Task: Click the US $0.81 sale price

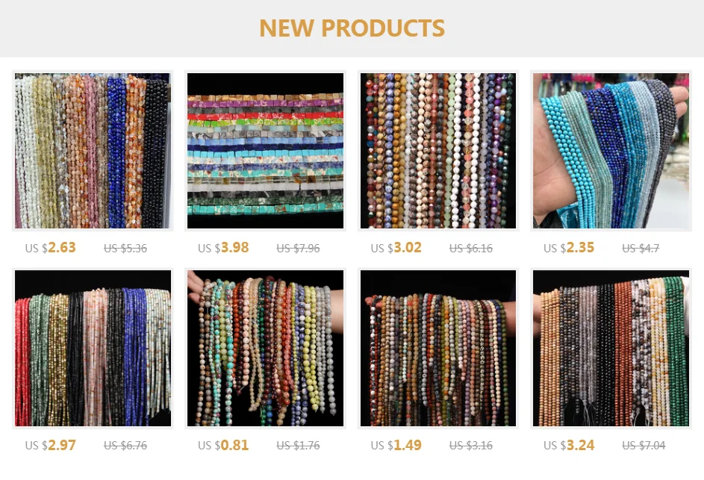Action: tap(223, 446)
